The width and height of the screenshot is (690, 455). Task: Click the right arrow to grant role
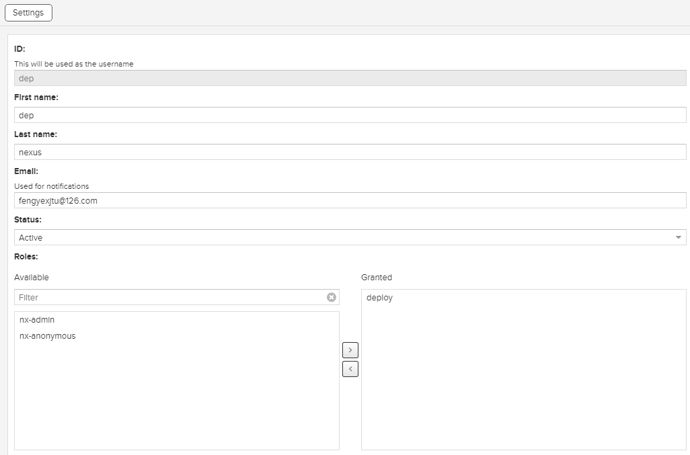(x=350, y=350)
